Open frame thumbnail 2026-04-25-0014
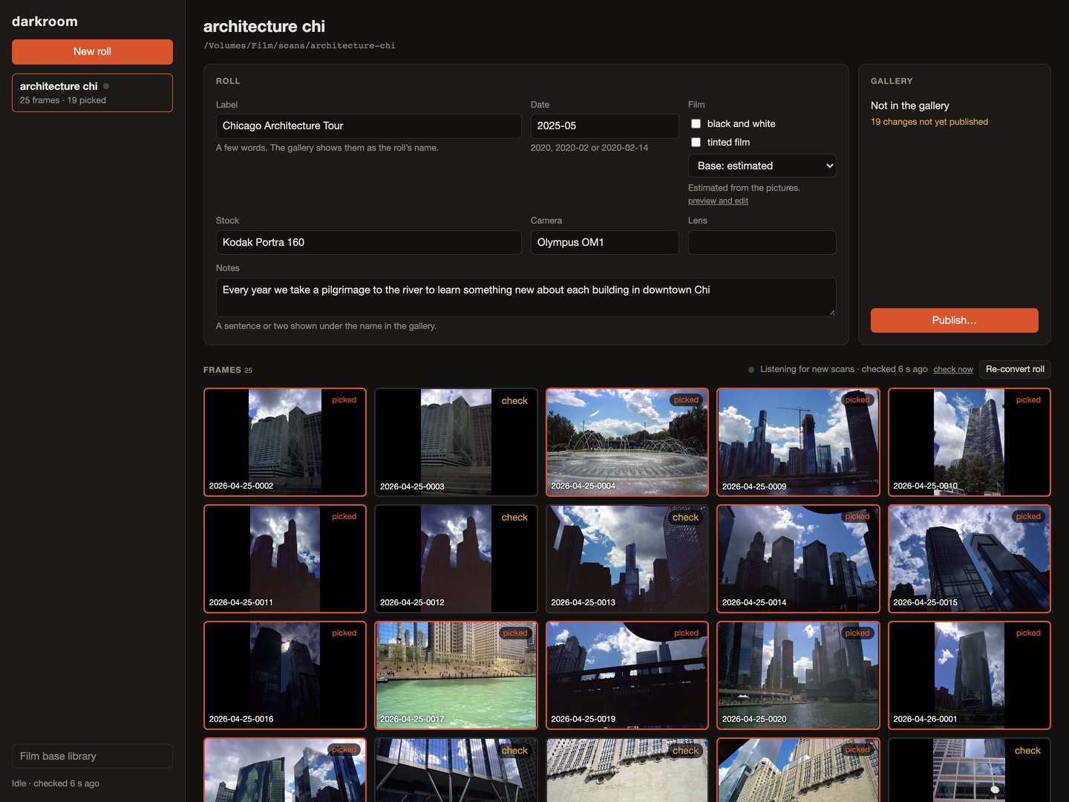 pyautogui.click(x=798, y=559)
